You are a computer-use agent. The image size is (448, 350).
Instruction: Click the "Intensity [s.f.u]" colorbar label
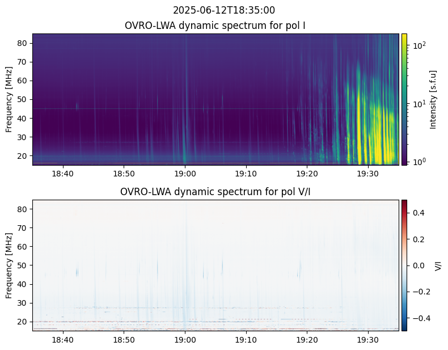tap(434, 99)
